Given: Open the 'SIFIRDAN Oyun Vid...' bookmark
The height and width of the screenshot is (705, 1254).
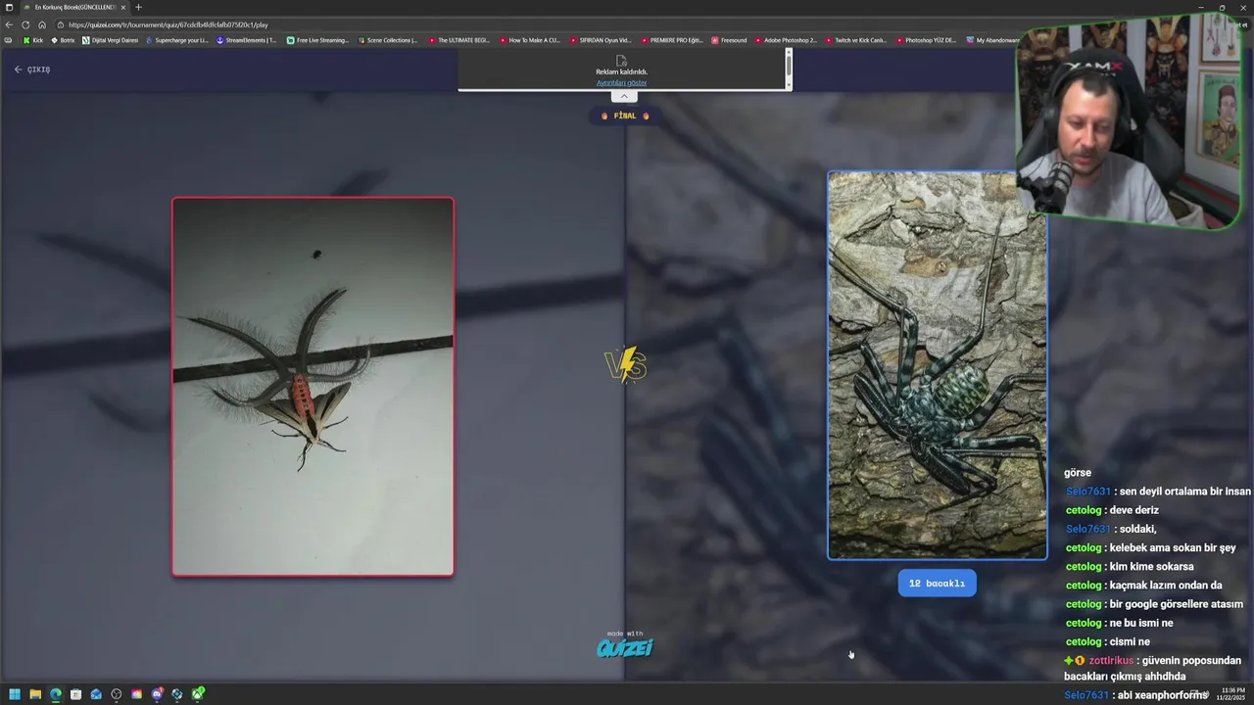Looking at the screenshot, I should pos(601,40).
